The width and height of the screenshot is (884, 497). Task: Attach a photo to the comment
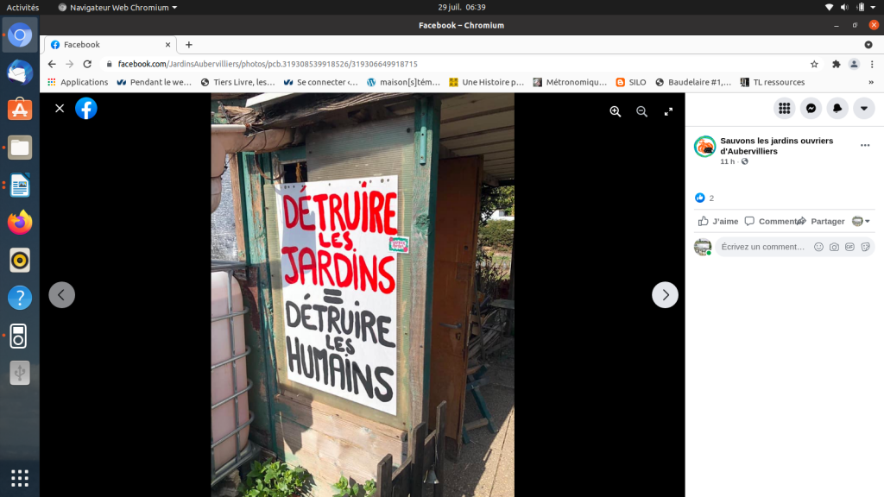pyautogui.click(x=834, y=247)
